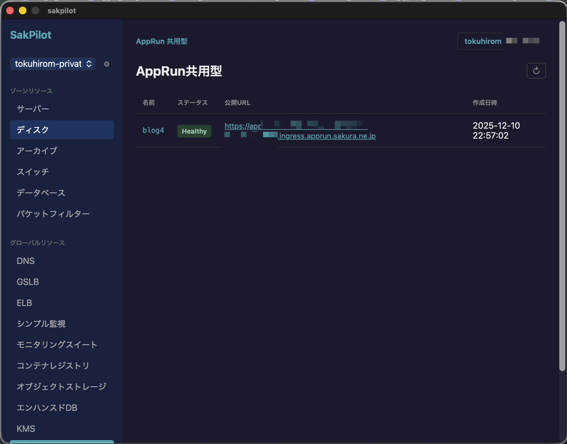This screenshot has width=567, height=444.
Task: Click the refresh icon button
Action: coord(536,71)
